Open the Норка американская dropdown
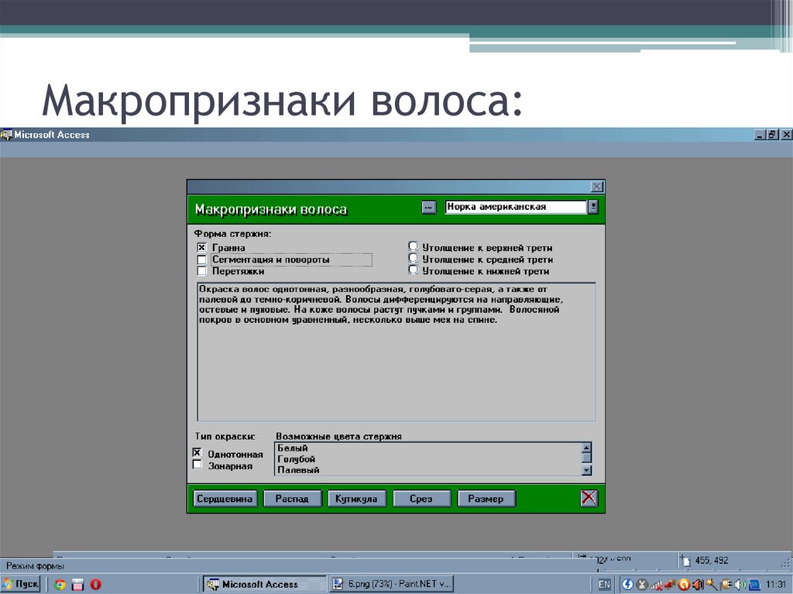 tap(592, 206)
